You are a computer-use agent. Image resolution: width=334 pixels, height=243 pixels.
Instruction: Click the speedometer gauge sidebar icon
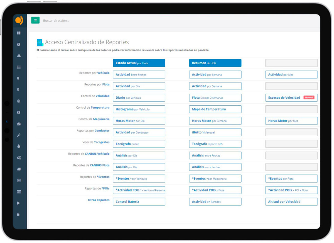[x=19, y=124]
